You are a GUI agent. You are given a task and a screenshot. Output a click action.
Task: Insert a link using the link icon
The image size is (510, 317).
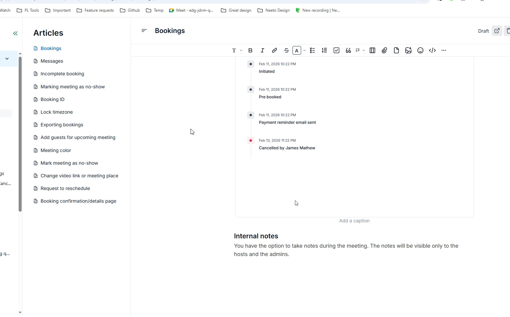click(x=274, y=50)
